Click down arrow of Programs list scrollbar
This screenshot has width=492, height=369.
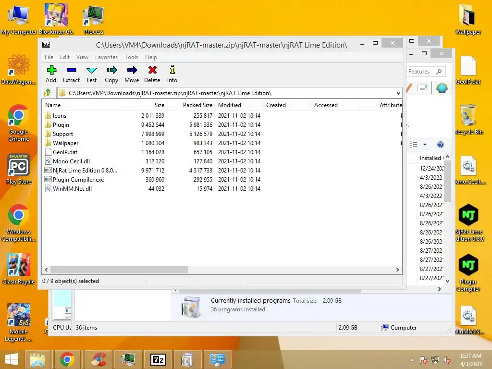click(x=447, y=281)
